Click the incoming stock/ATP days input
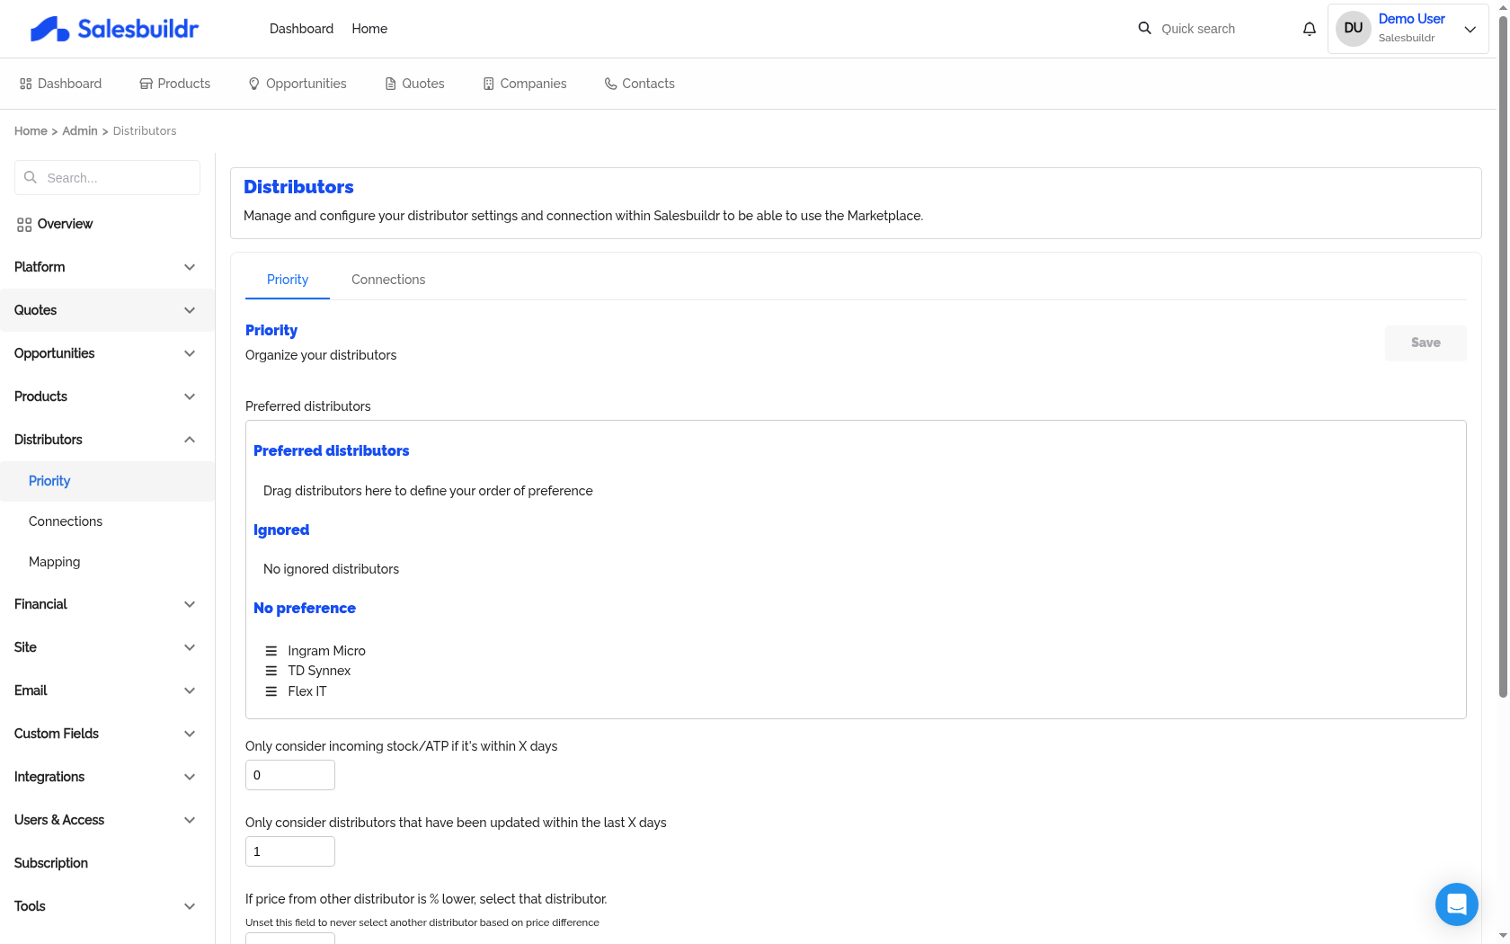This screenshot has height=944, width=1510. (290, 775)
